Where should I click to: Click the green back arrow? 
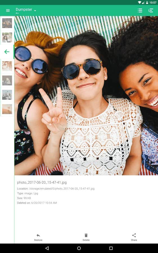tap(7, 52)
